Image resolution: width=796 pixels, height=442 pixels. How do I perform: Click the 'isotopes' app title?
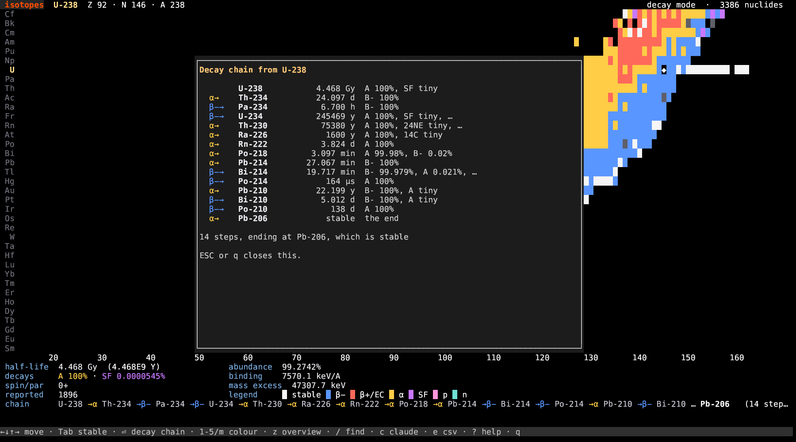coord(24,5)
